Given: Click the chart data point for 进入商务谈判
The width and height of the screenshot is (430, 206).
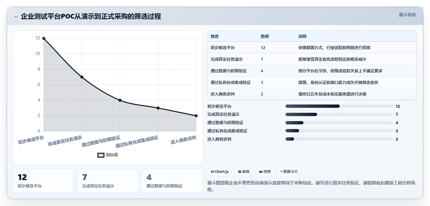Looking at the screenshot, I should pos(196,116).
